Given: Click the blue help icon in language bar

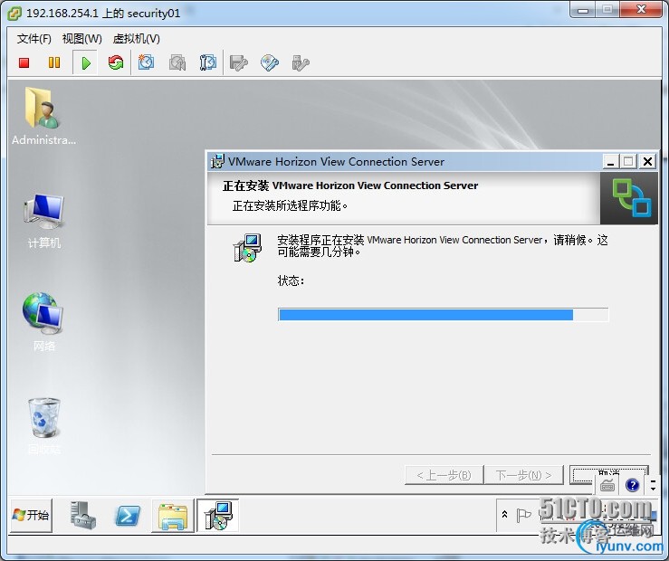Looking at the screenshot, I should 632,485.
